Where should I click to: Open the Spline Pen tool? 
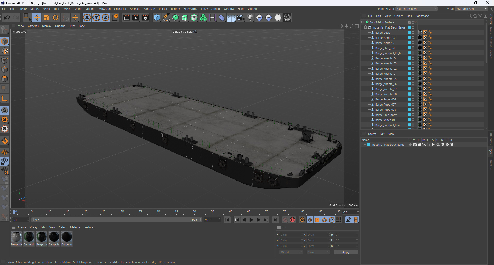pyautogui.click(x=166, y=17)
